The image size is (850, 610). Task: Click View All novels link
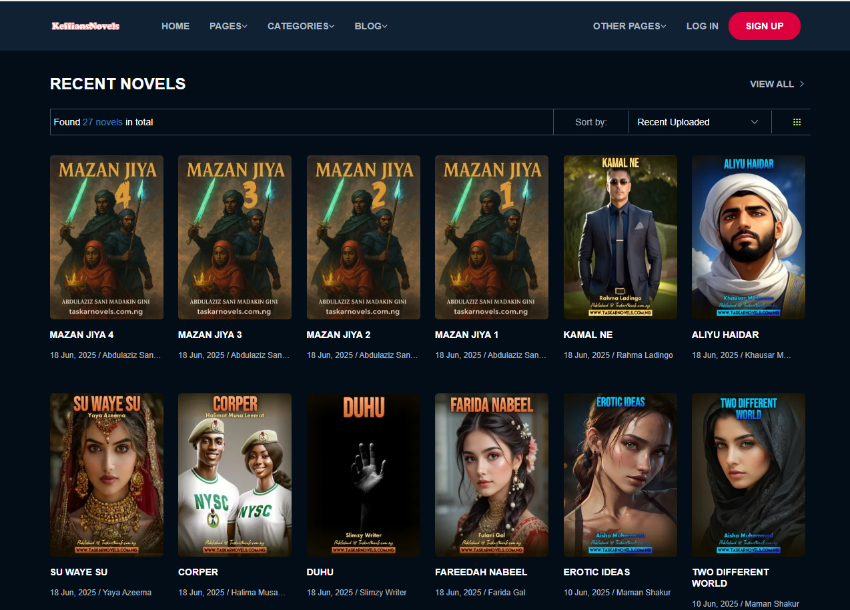(x=777, y=84)
